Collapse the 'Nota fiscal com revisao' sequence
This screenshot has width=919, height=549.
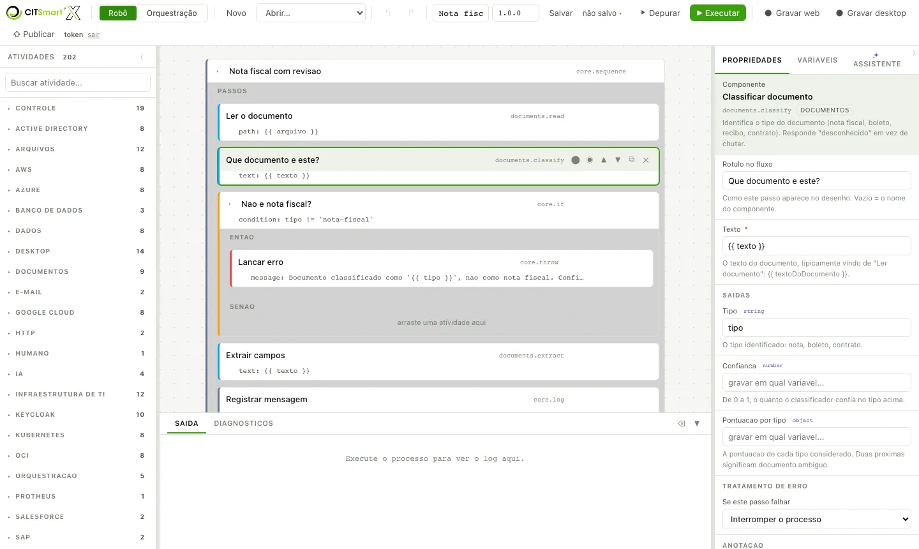(218, 71)
